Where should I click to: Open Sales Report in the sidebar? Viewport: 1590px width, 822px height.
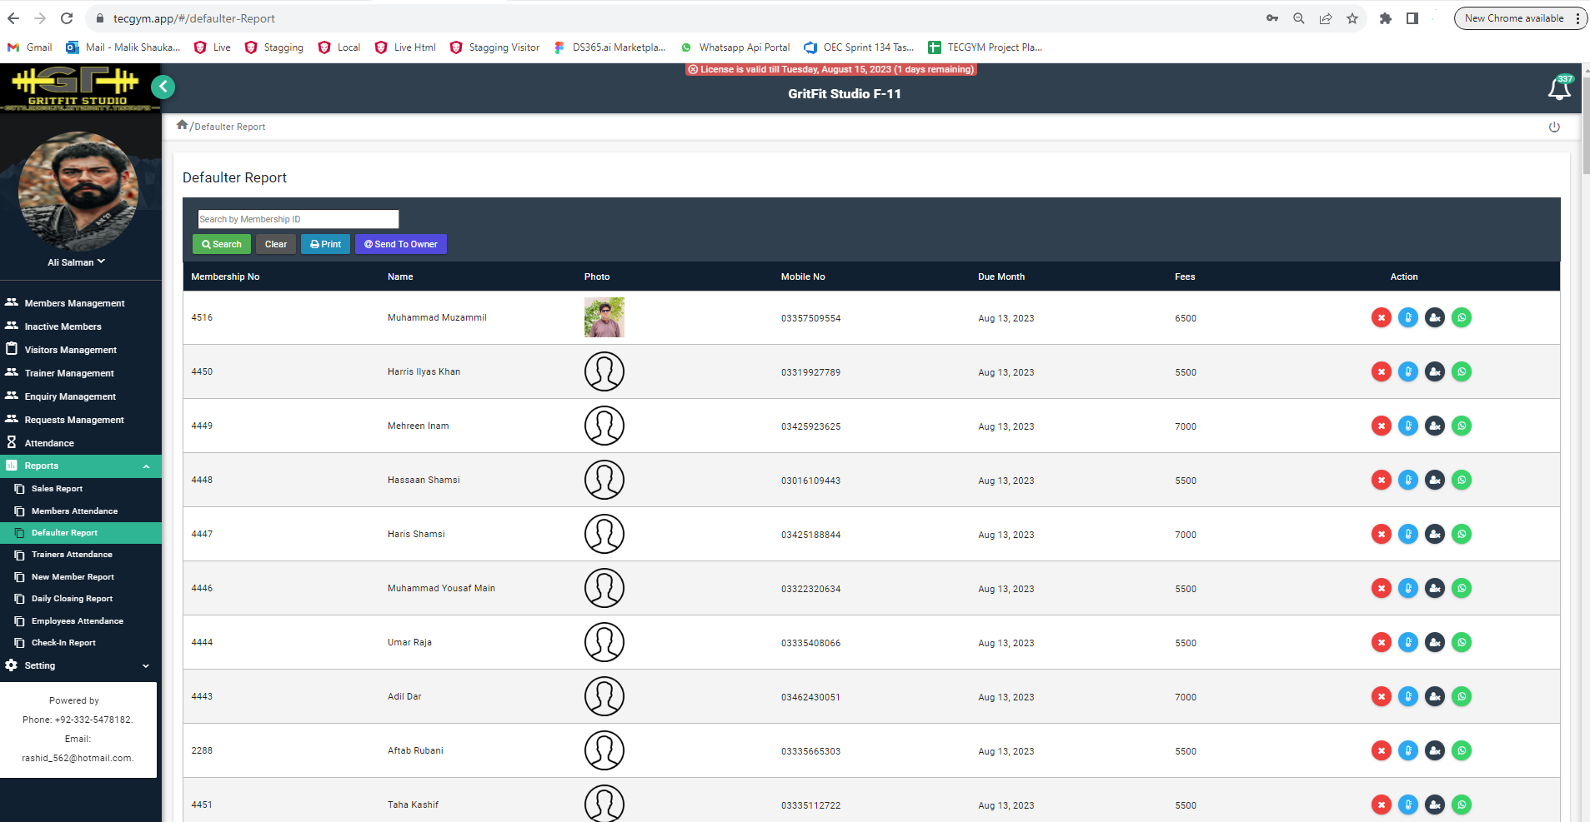click(x=57, y=489)
